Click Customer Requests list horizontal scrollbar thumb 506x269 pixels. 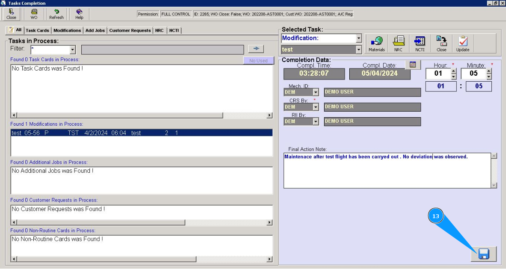[101, 222]
